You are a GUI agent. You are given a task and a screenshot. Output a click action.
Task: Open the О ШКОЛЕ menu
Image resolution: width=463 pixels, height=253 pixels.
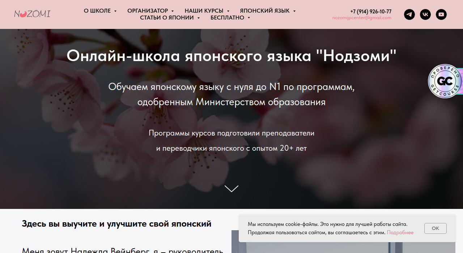[x=97, y=11]
